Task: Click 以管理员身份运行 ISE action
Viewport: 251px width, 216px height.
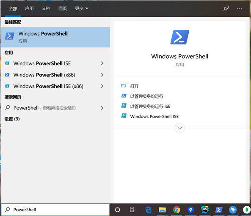Action: tap(150, 107)
